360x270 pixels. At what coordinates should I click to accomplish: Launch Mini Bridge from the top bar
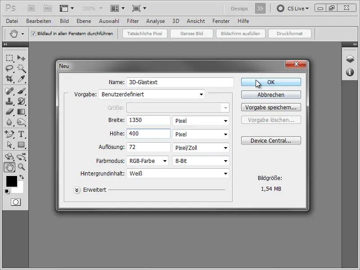click(48, 9)
